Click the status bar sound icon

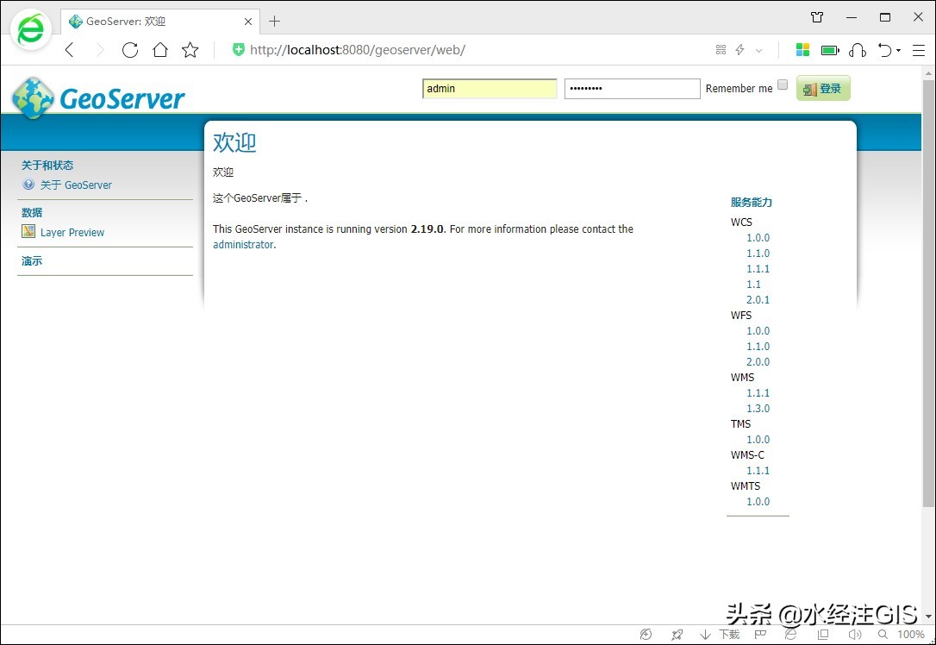855,635
